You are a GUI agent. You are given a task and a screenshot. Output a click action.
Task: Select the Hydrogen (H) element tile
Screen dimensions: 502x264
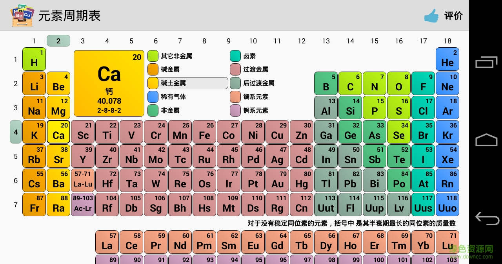(x=34, y=59)
